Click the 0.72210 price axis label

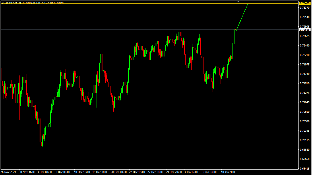pyautogui.click(x=305, y=55)
